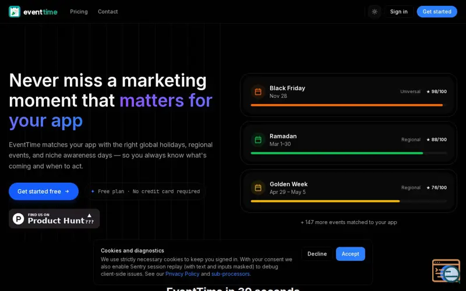Screen dimensions: 466x291
Task: Toggle the light/dark theme sun icon
Action: [x=375, y=12]
